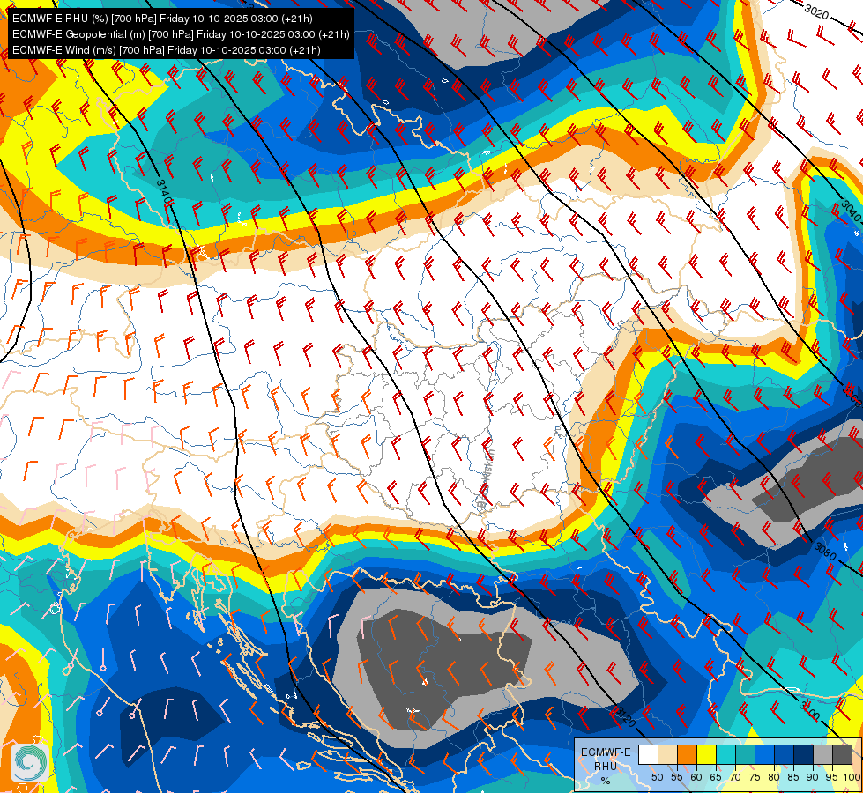Click the beige 50–55% legend swatch
The width and height of the screenshot is (863, 793).
tap(667, 755)
